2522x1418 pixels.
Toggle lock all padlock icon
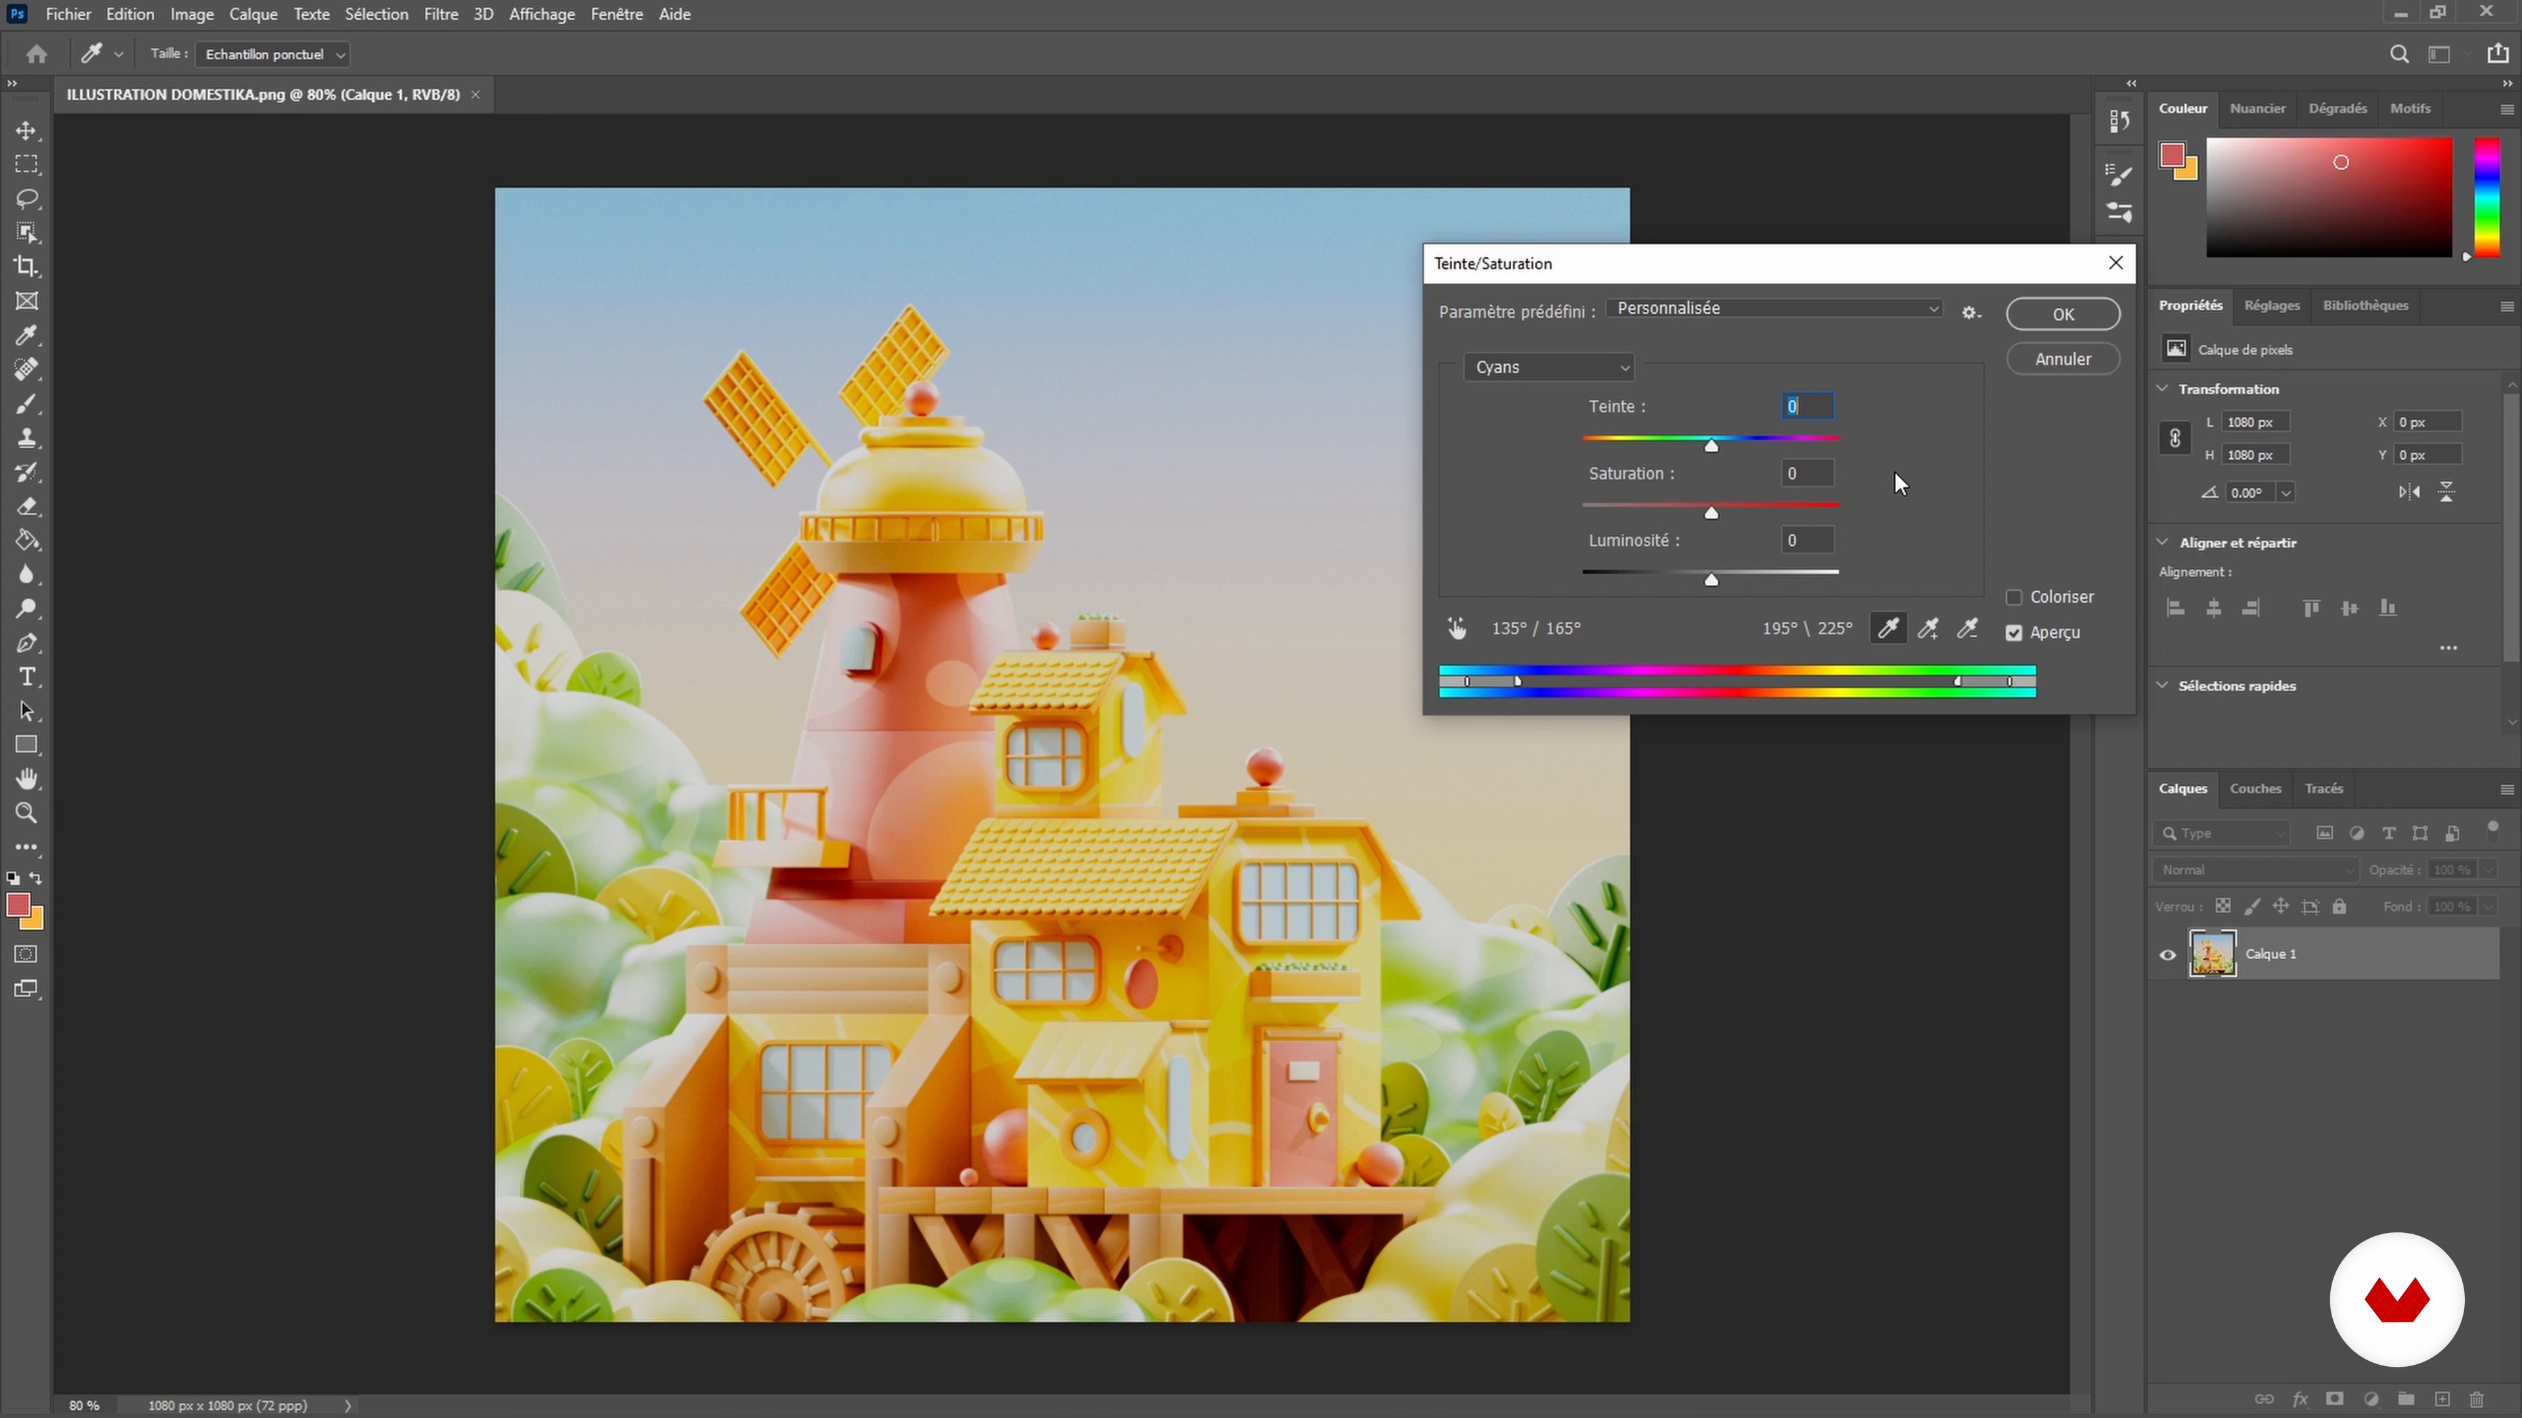point(2339,906)
